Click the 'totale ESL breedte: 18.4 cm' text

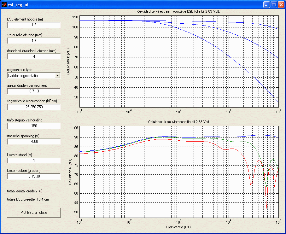[28, 199]
